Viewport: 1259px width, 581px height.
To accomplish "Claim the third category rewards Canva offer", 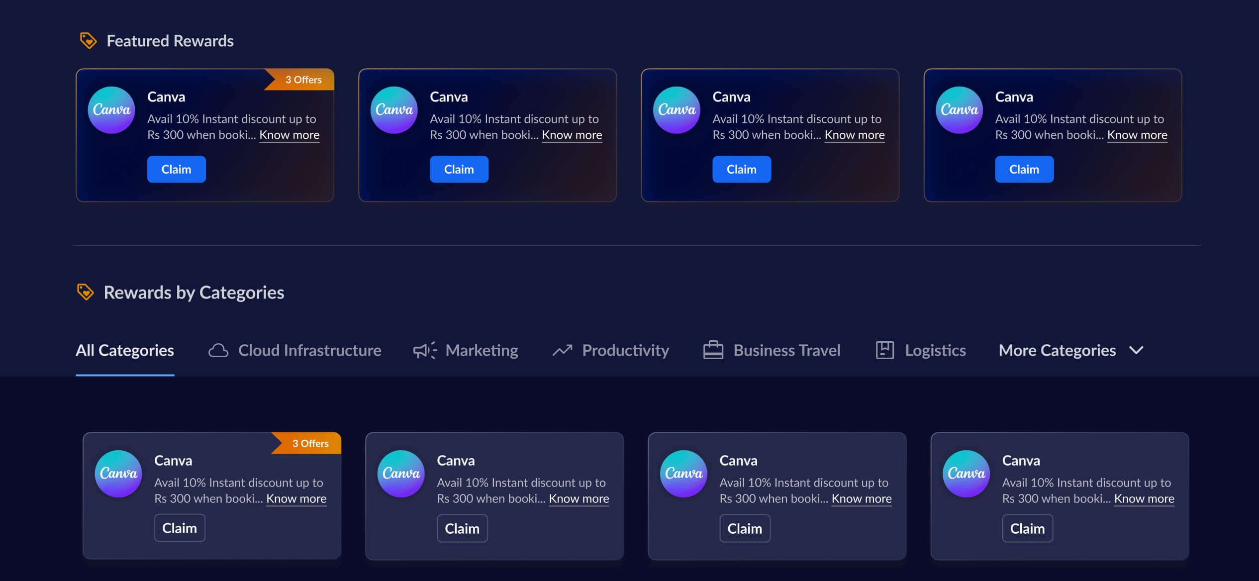I will tap(745, 528).
